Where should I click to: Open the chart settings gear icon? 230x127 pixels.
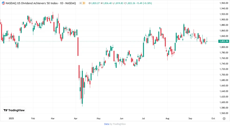[224, 119]
